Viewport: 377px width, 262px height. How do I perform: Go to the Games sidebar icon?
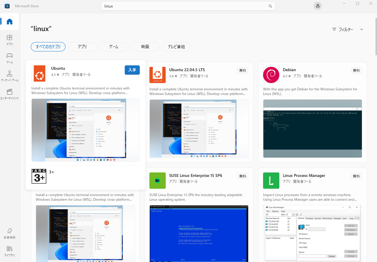pos(10,58)
